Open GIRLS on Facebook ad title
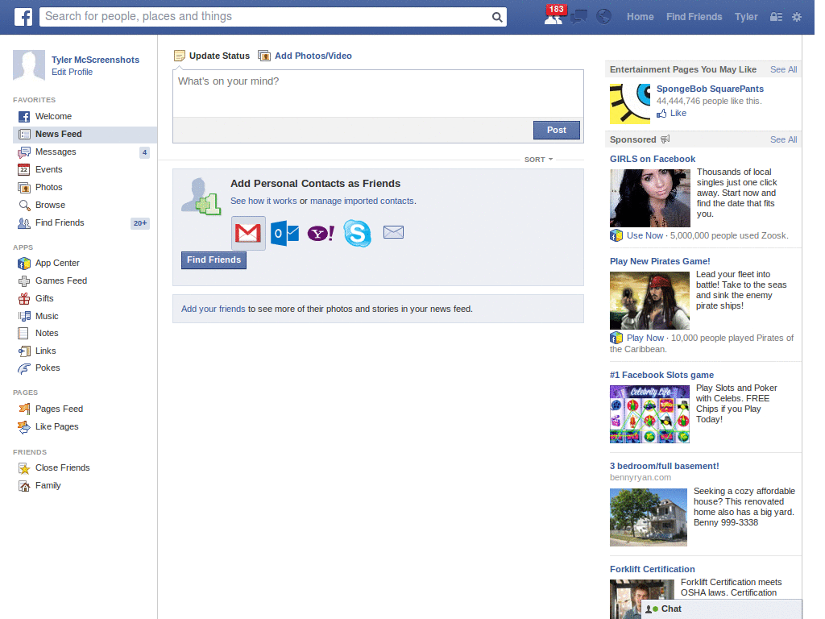Screen dimensions: 825x619 pyautogui.click(x=653, y=159)
